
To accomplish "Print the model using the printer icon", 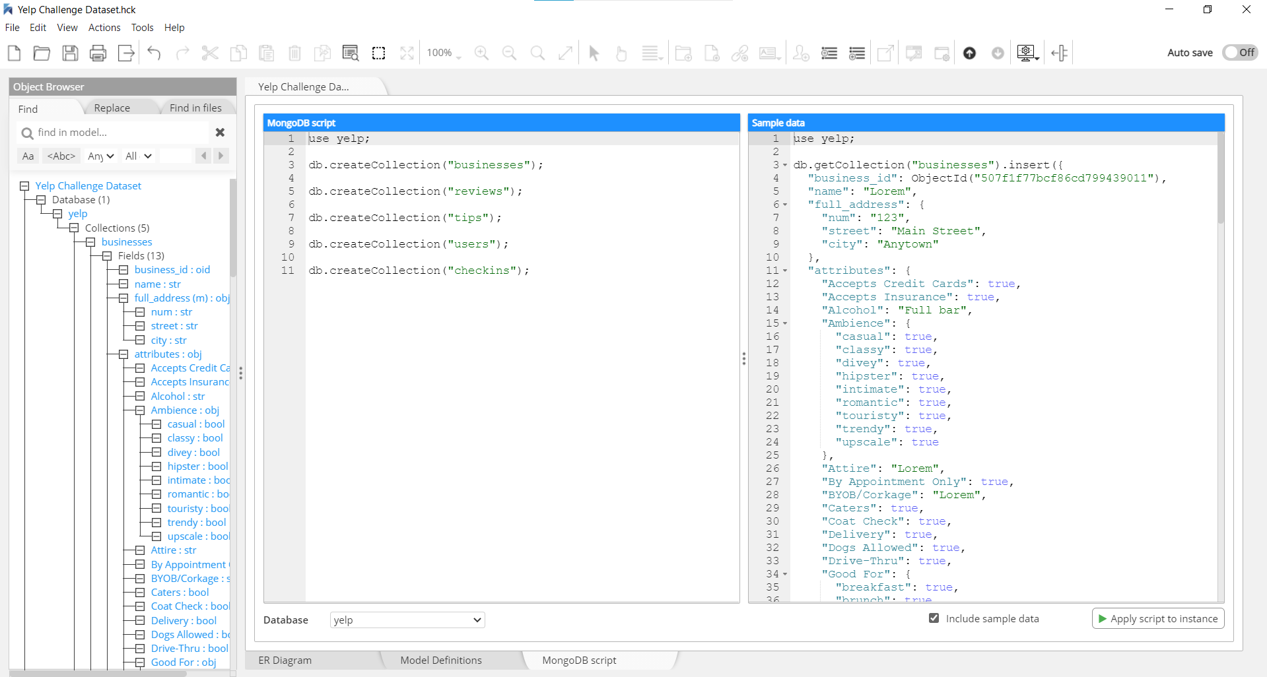I will pos(98,53).
